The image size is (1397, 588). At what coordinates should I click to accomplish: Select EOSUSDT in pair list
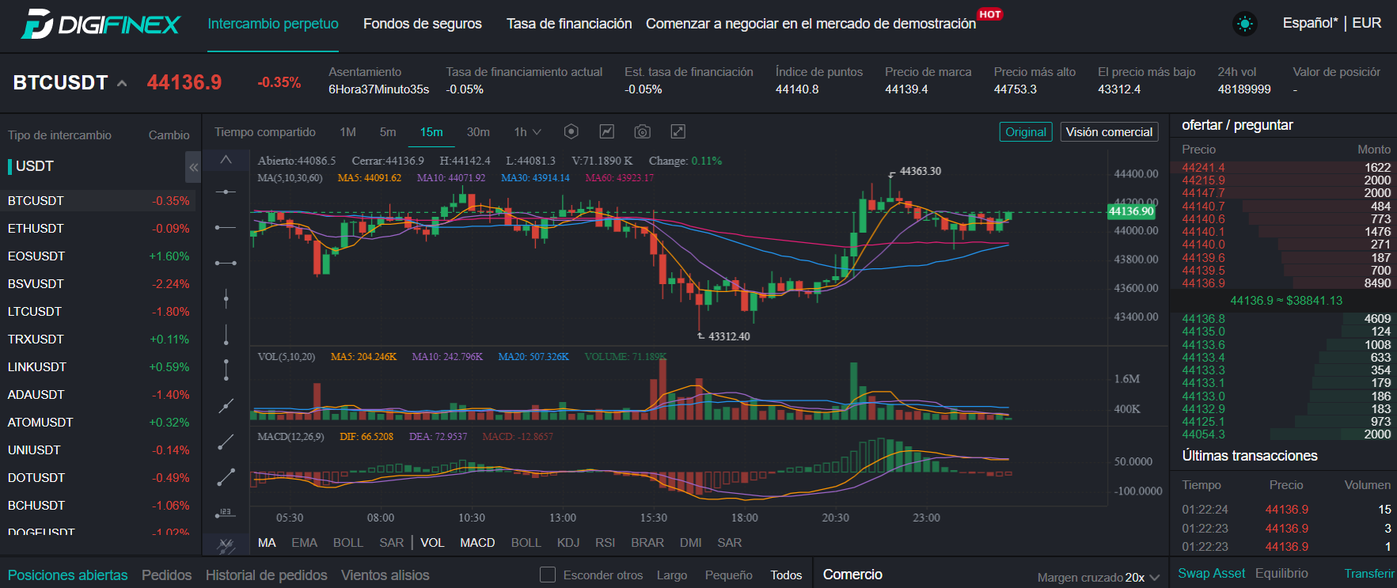tap(98, 256)
